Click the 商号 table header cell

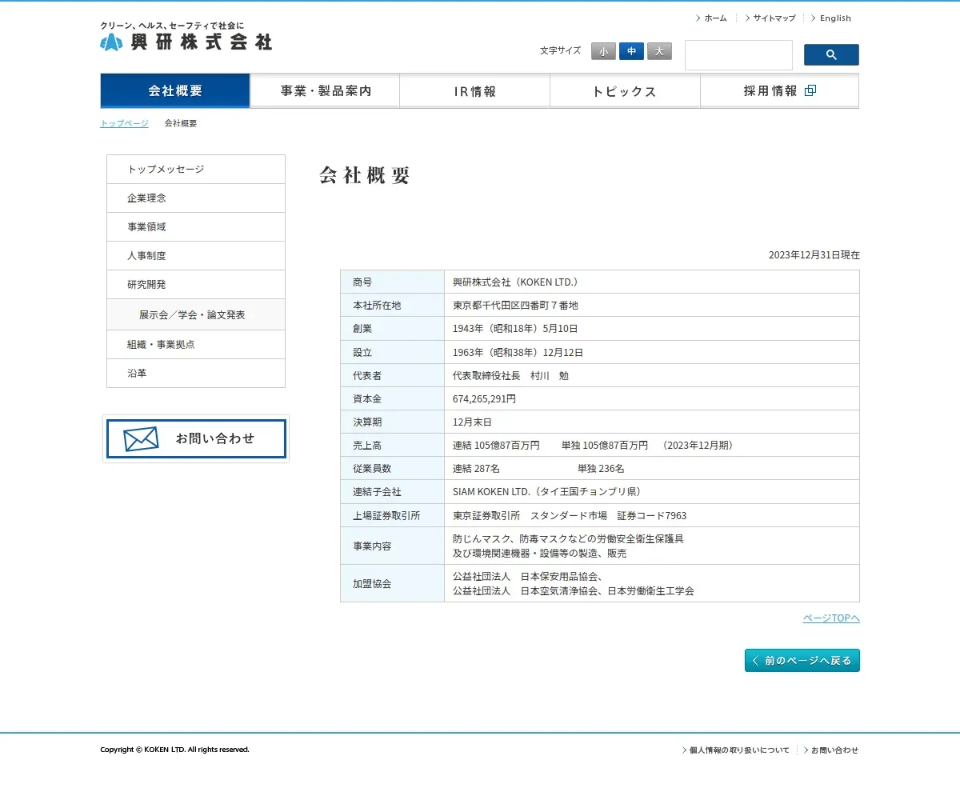(392, 282)
